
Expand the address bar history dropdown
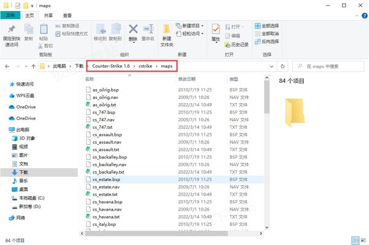pyautogui.click(x=272, y=66)
